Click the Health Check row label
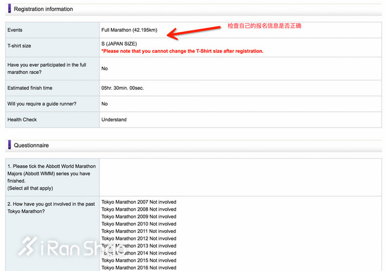The height and width of the screenshot is (271, 386). (x=22, y=119)
